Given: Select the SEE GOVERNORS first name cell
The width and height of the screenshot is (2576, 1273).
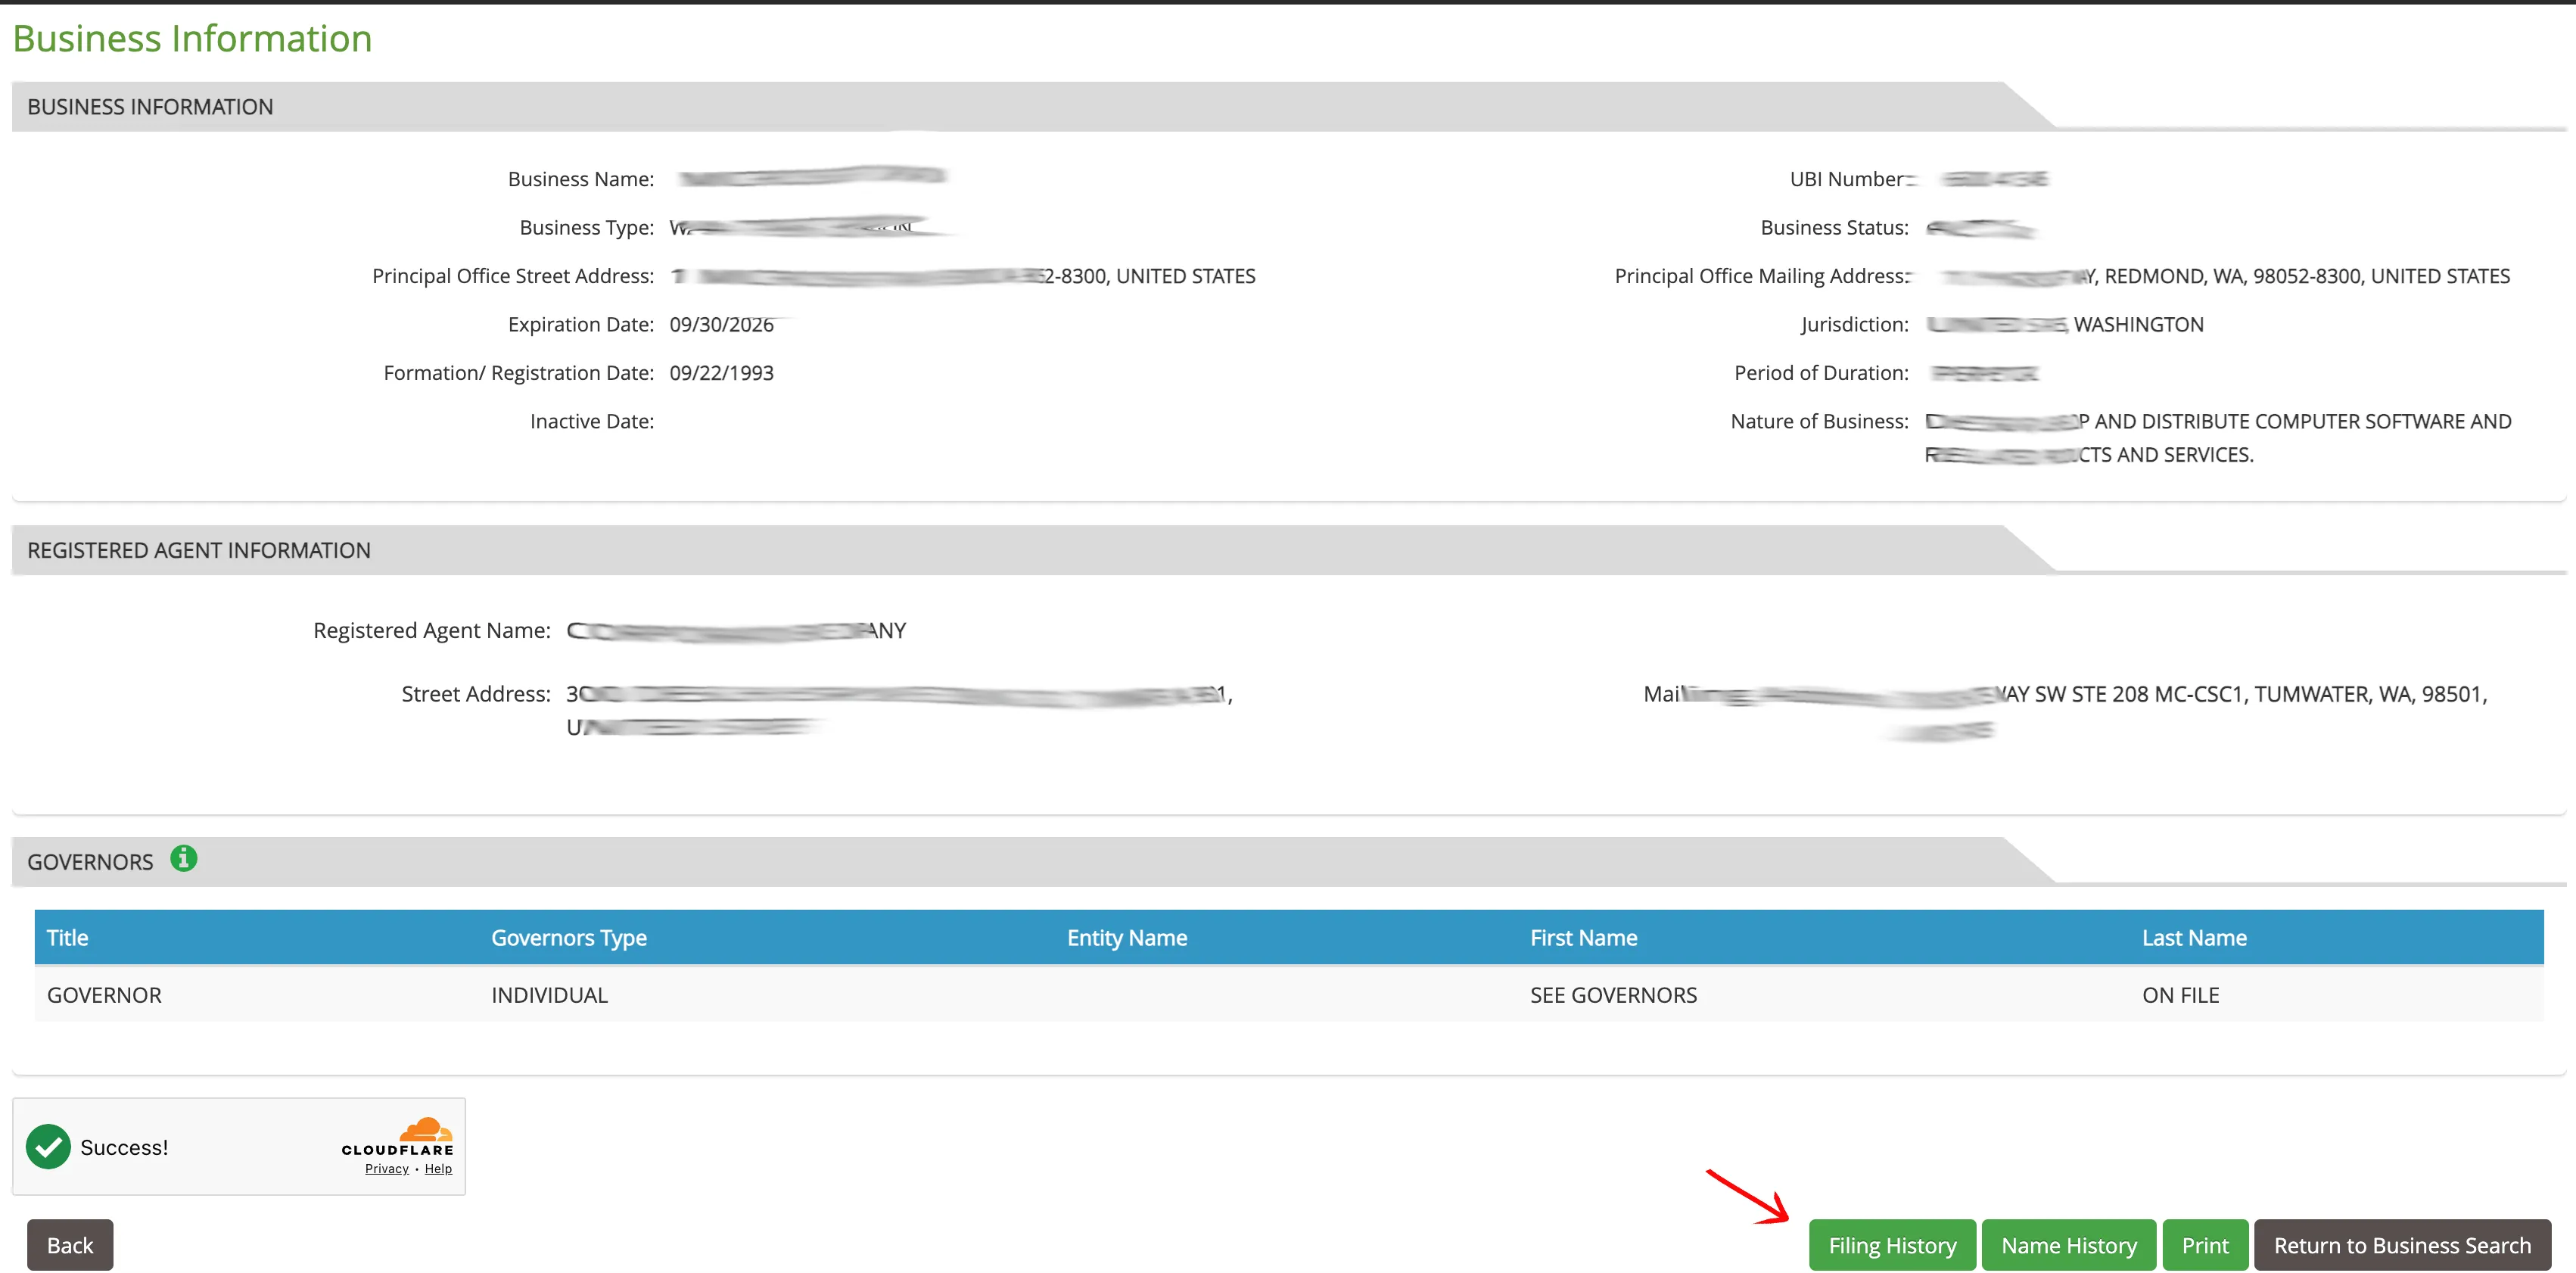Looking at the screenshot, I should (1613, 995).
